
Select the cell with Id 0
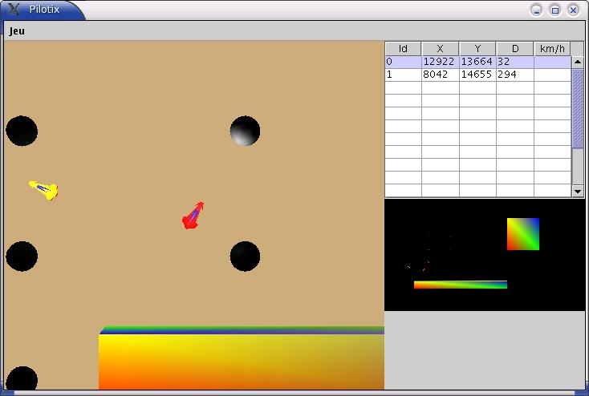tap(403, 62)
